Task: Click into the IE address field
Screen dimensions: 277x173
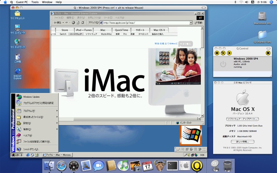Action: click(146, 23)
